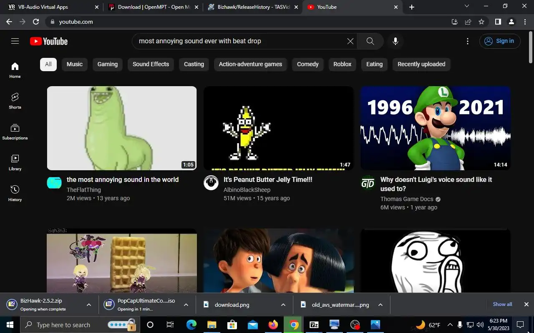The height and width of the screenshot is (333, 534).
Task: Click the dancing banana video thumbnail
Action: (x=279, y=128)
